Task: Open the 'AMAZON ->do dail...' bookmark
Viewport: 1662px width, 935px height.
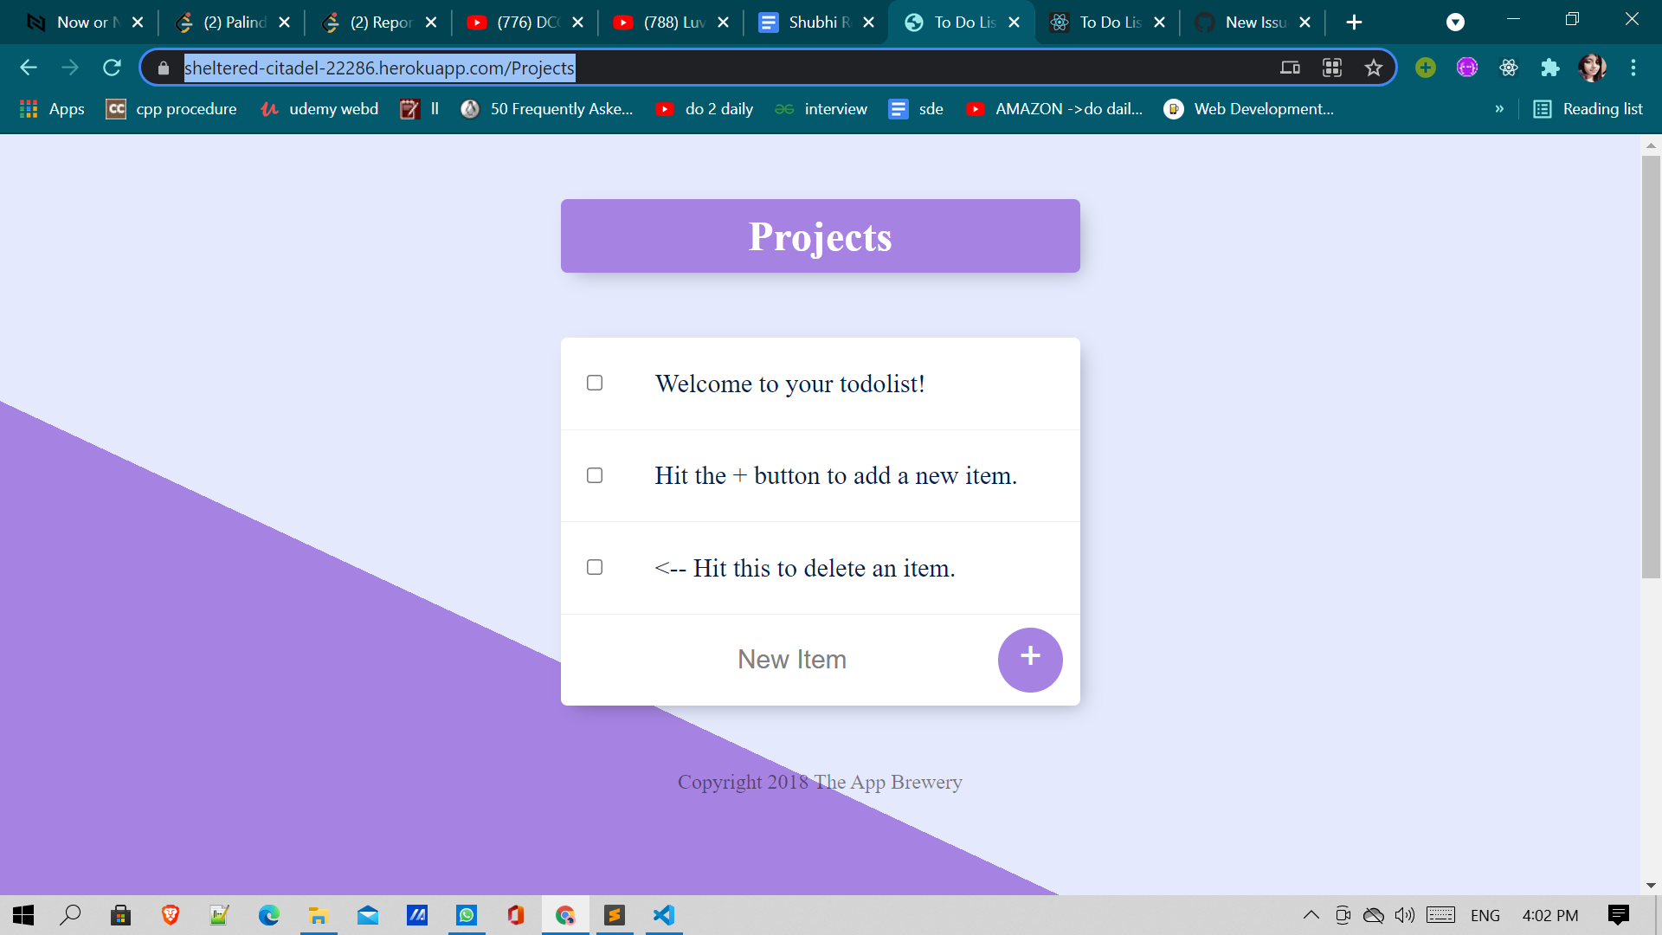Action: [x=1055, y=109]
